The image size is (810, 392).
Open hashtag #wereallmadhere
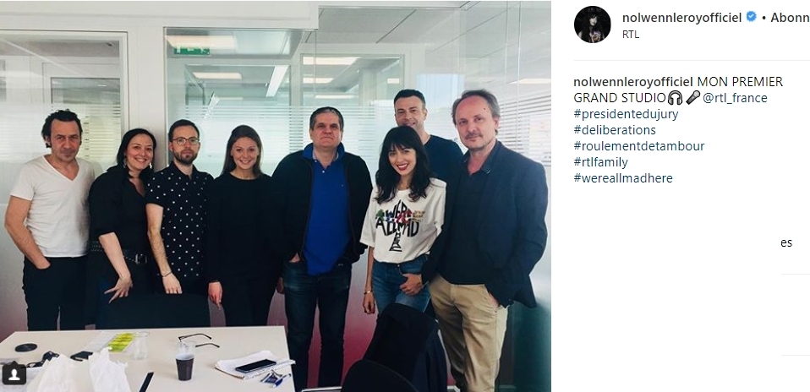tap(623, 178)
